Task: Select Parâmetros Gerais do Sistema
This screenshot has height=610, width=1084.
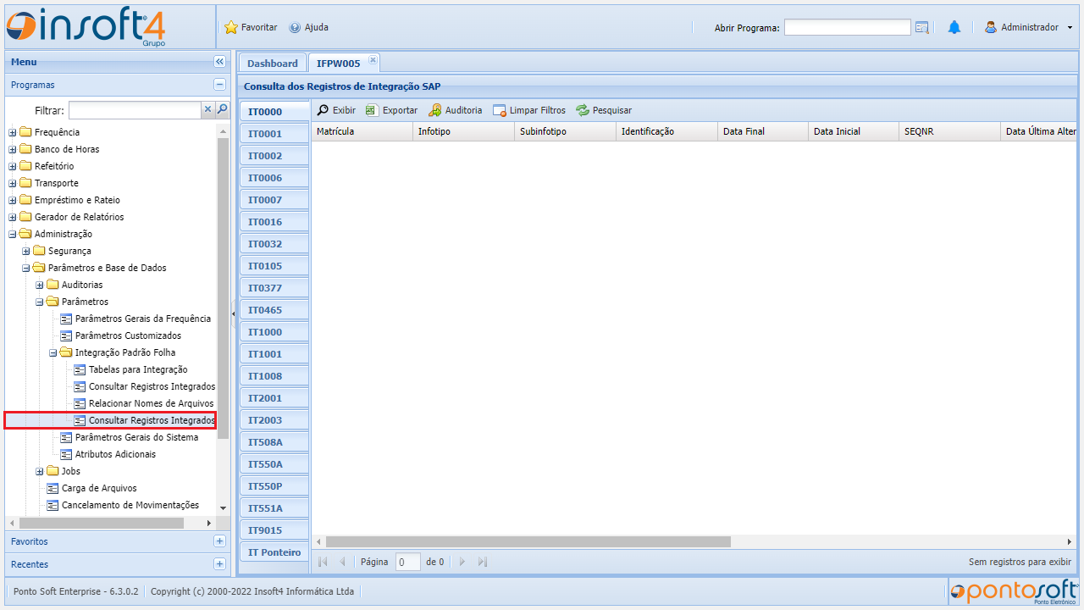Action: (136, 437)
